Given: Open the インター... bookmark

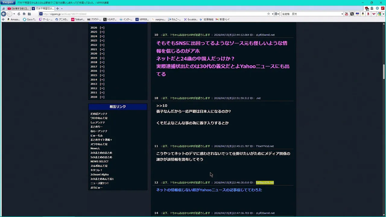Looking at the screenshot, I should 126,19.
